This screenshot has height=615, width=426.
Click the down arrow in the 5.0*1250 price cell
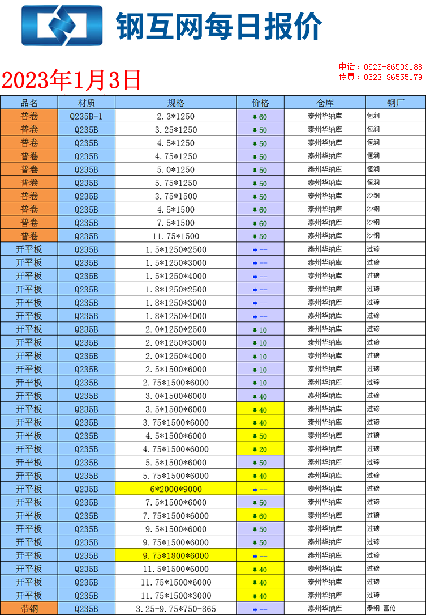(x=255, y=170)
